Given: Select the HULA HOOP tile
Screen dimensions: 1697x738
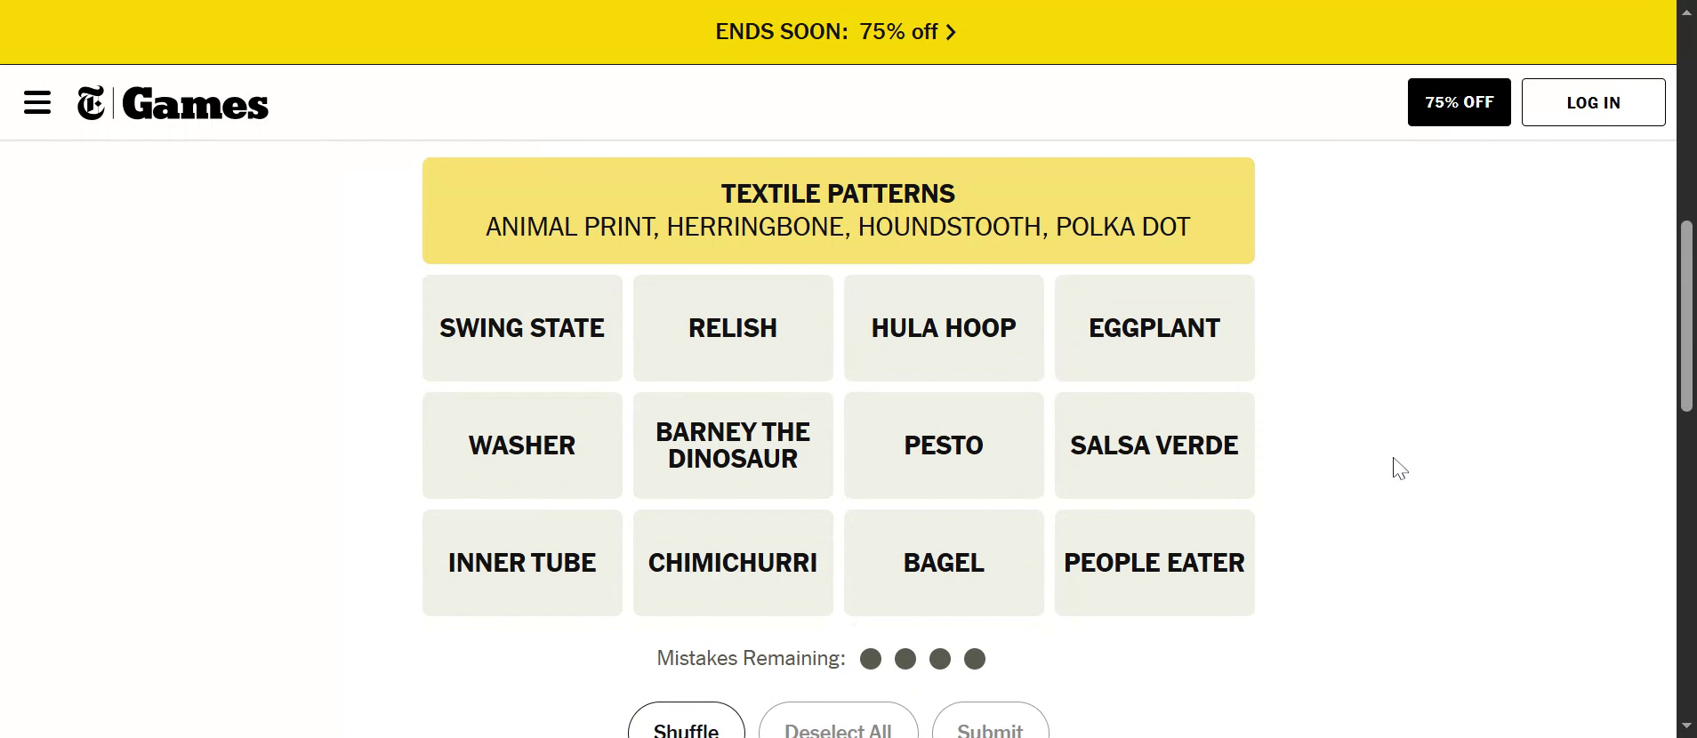Looking at the screenshot, I should pos(944,328).
